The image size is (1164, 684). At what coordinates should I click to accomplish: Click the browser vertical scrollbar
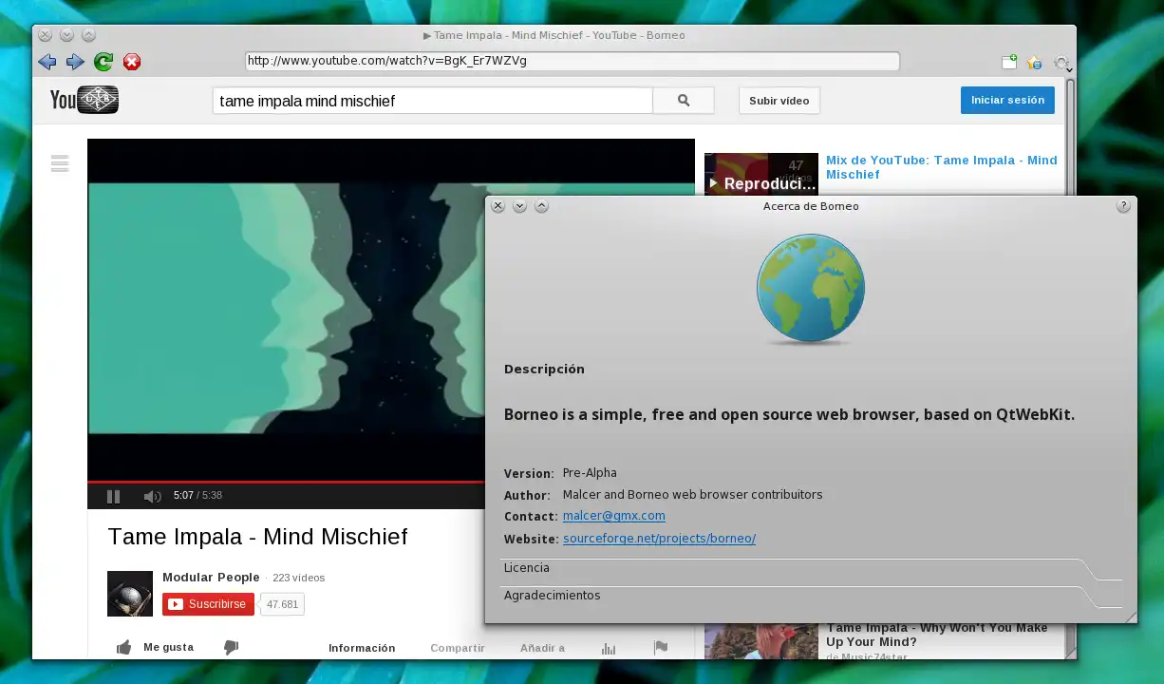click(x=1070, y=138)
